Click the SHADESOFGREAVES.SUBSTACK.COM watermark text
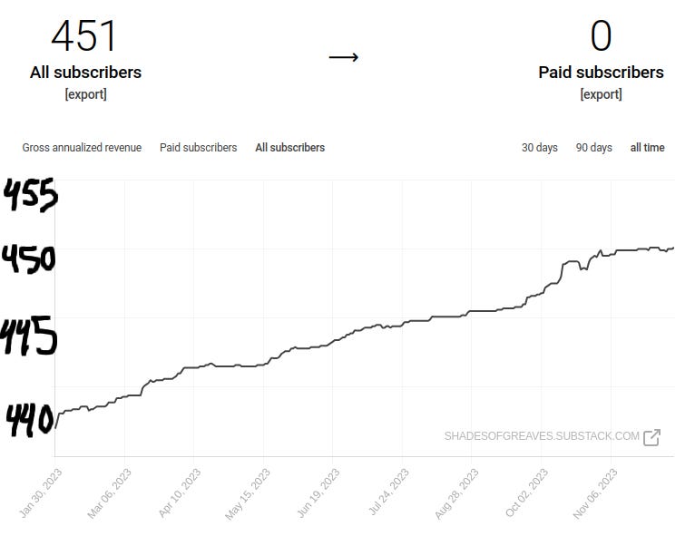Screen dimensions: 695x536 coord(542,436)
